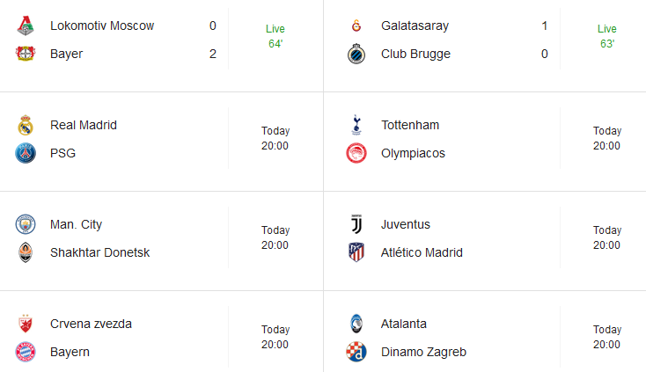Viewport: 646px width, 372px height.
Task: Open Real Madrid vs PSG kickoff time
Action: [x=275, y=138]
